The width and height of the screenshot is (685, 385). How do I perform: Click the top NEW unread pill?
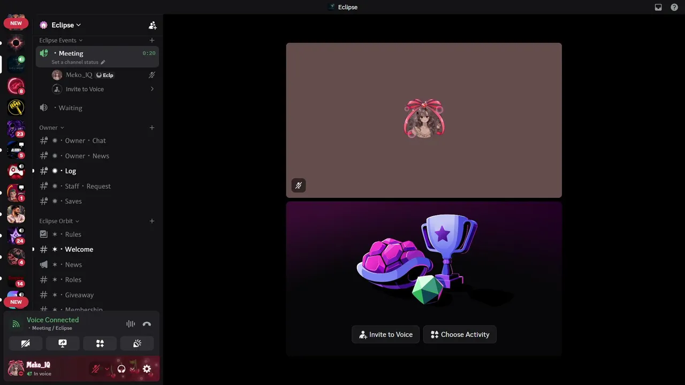[x=16, y=24]
